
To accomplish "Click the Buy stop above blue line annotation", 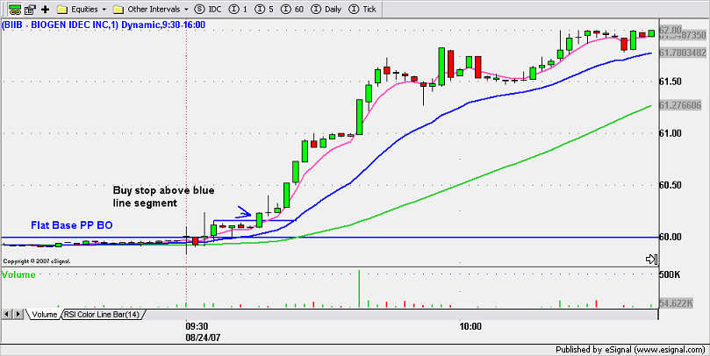I will [x=163, y=196].
